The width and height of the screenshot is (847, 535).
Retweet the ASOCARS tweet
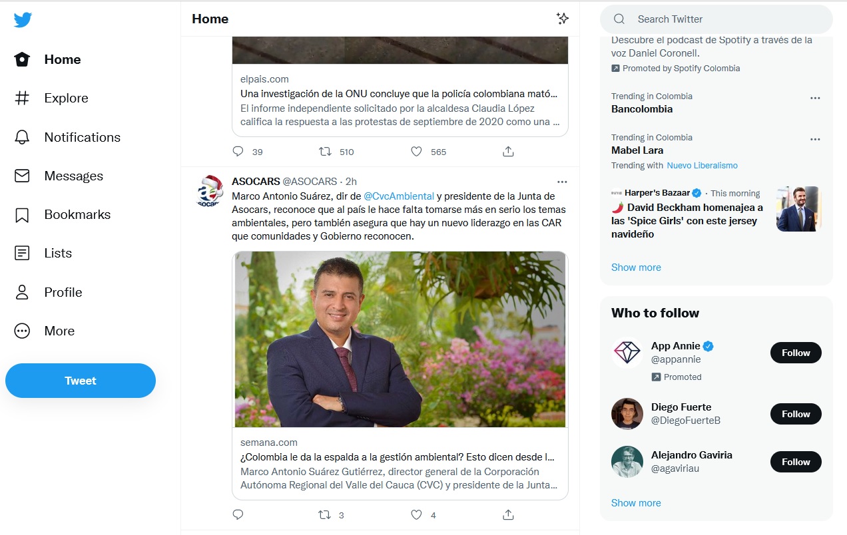tap(325, 515)
